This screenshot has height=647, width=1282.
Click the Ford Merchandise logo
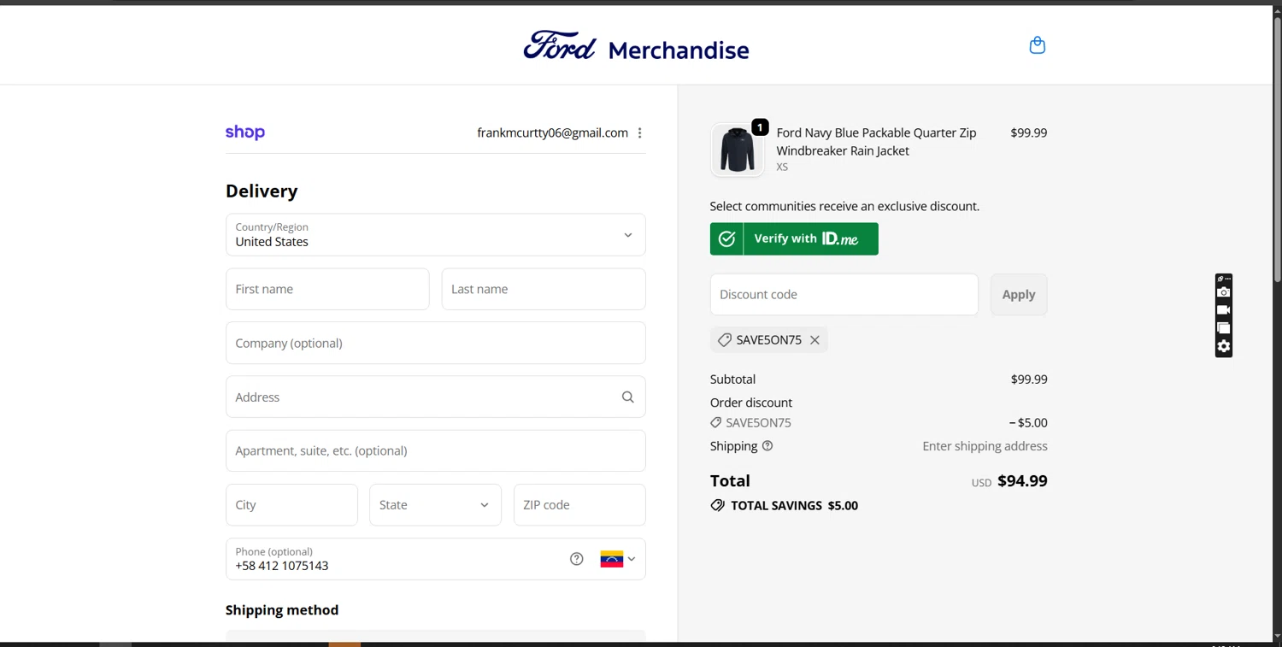click(x=636, y=48)
